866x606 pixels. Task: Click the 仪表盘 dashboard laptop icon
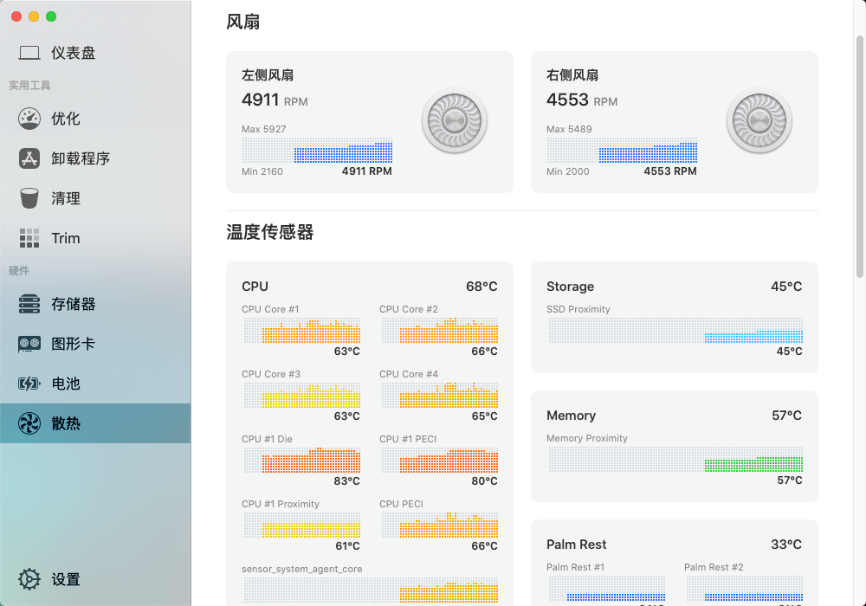29,53
